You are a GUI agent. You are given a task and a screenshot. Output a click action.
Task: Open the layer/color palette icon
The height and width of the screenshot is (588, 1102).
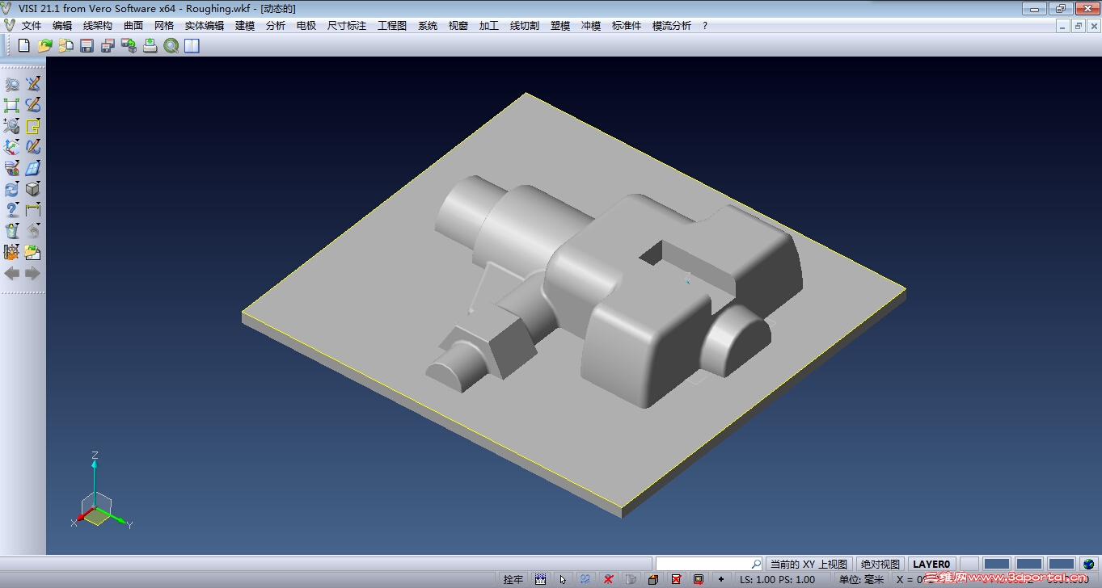tap(12, 168)
